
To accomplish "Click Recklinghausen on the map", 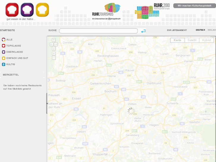I will click(108, 56).
